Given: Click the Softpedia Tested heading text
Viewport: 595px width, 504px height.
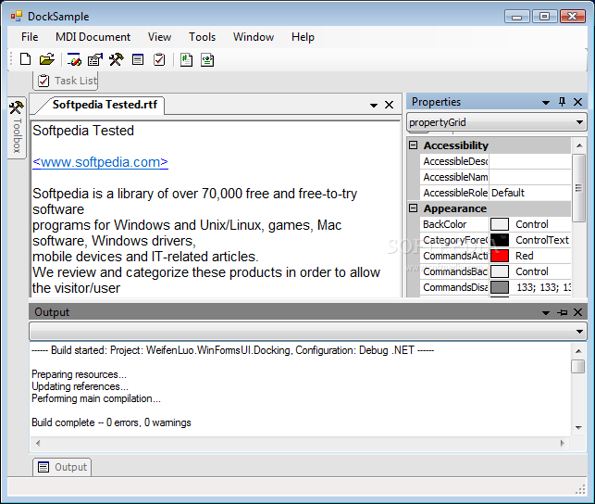Looking at the screenshot, I should (x=83, y=131).
